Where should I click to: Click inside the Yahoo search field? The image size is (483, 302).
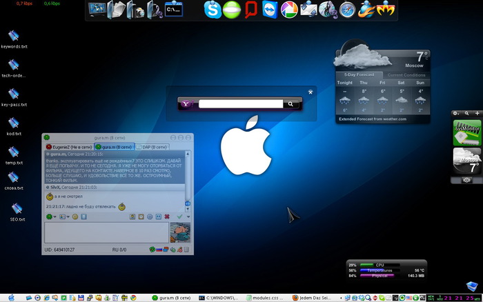[241, 104]
